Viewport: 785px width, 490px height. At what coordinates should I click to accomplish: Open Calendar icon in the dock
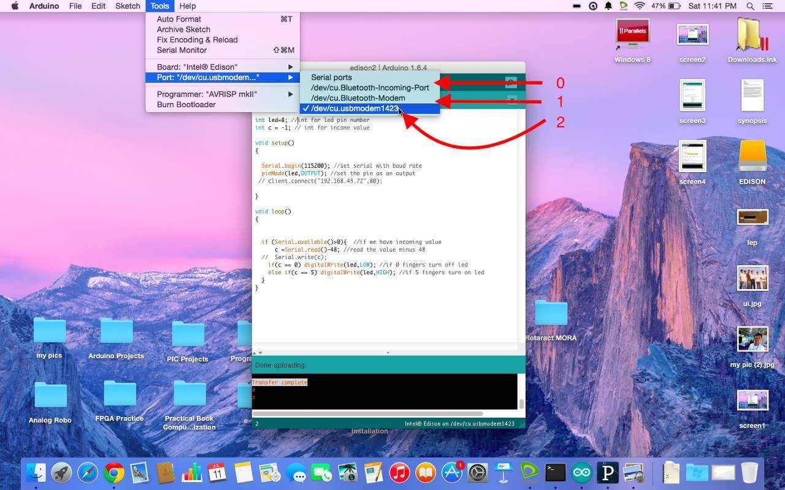[x=218, y=472]
